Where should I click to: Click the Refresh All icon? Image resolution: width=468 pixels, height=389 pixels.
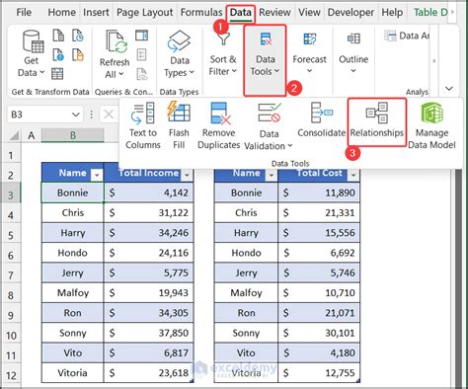point(117,41)
